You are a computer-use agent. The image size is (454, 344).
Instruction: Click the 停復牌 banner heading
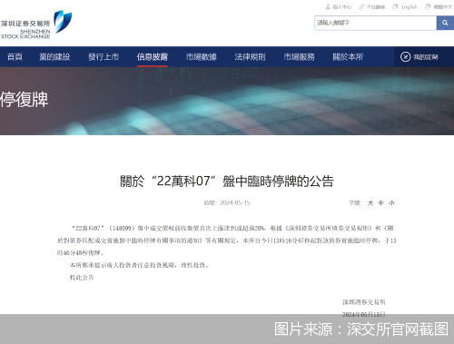pyautogui.click(x=25, y=100)
